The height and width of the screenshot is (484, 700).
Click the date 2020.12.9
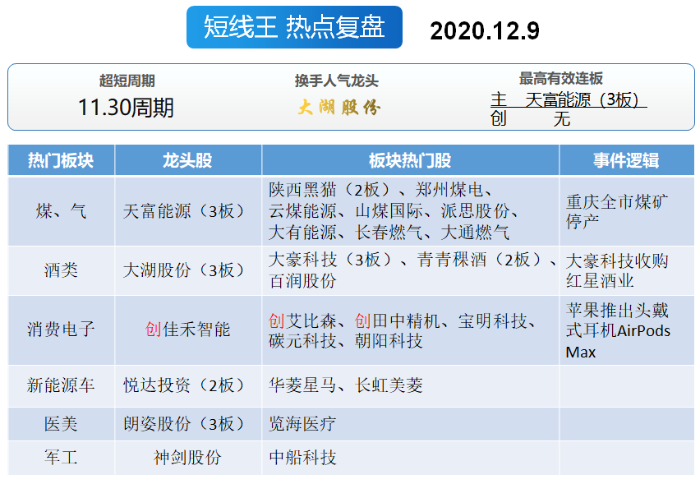485,30
